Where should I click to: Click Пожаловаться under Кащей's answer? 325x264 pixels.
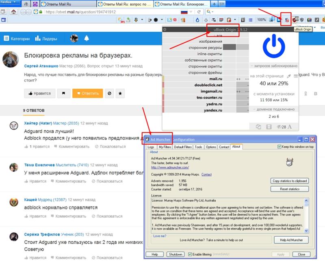(107, 216)
